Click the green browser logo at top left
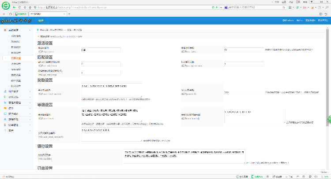 (x=6, y=6)
